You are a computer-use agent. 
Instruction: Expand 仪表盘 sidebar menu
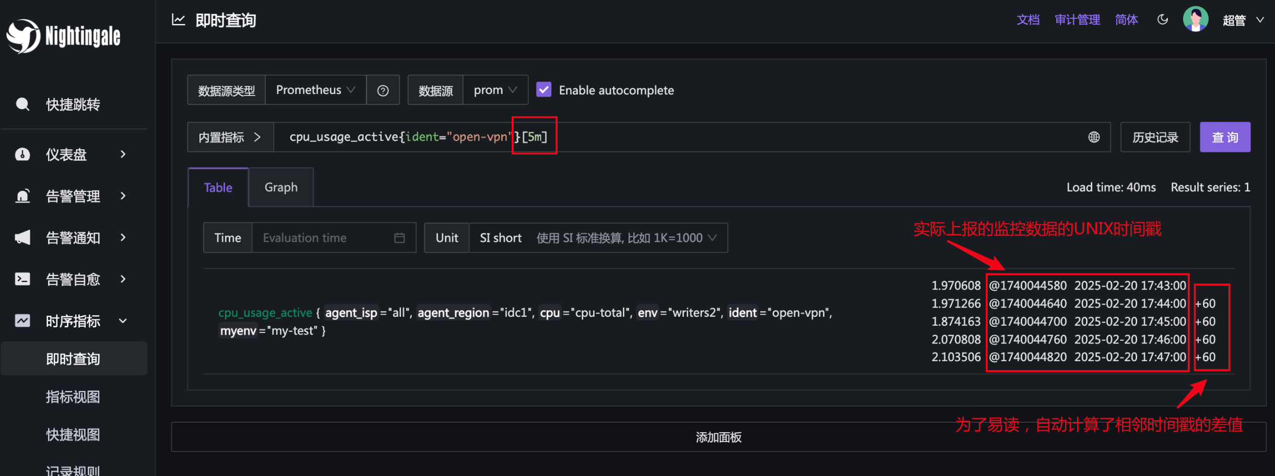(x=73, y=154)
